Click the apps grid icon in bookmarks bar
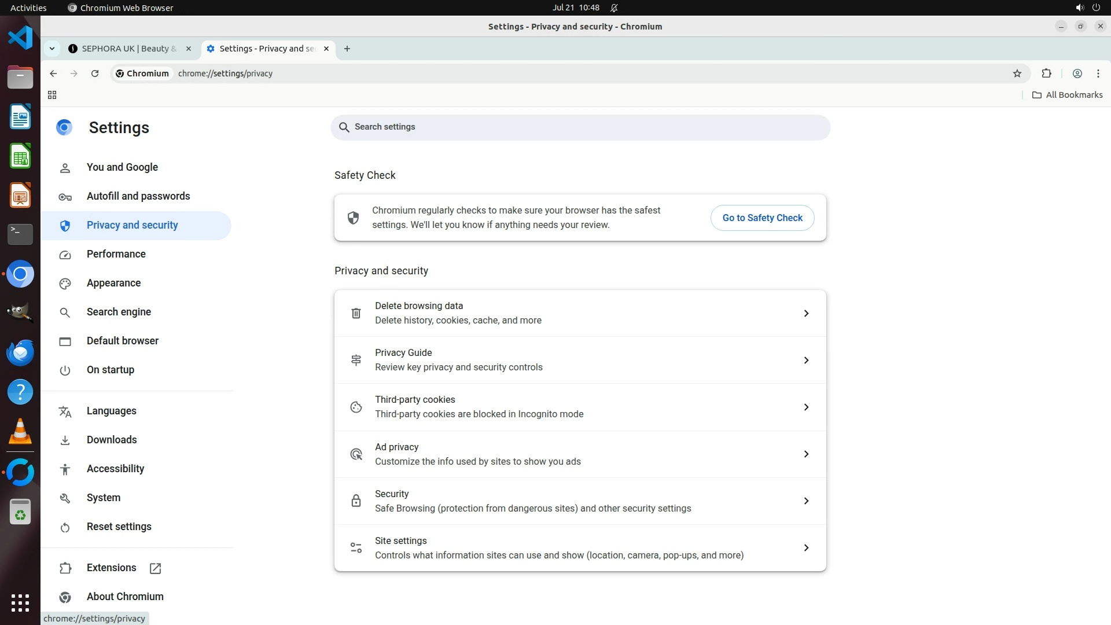 pos(52,95)
